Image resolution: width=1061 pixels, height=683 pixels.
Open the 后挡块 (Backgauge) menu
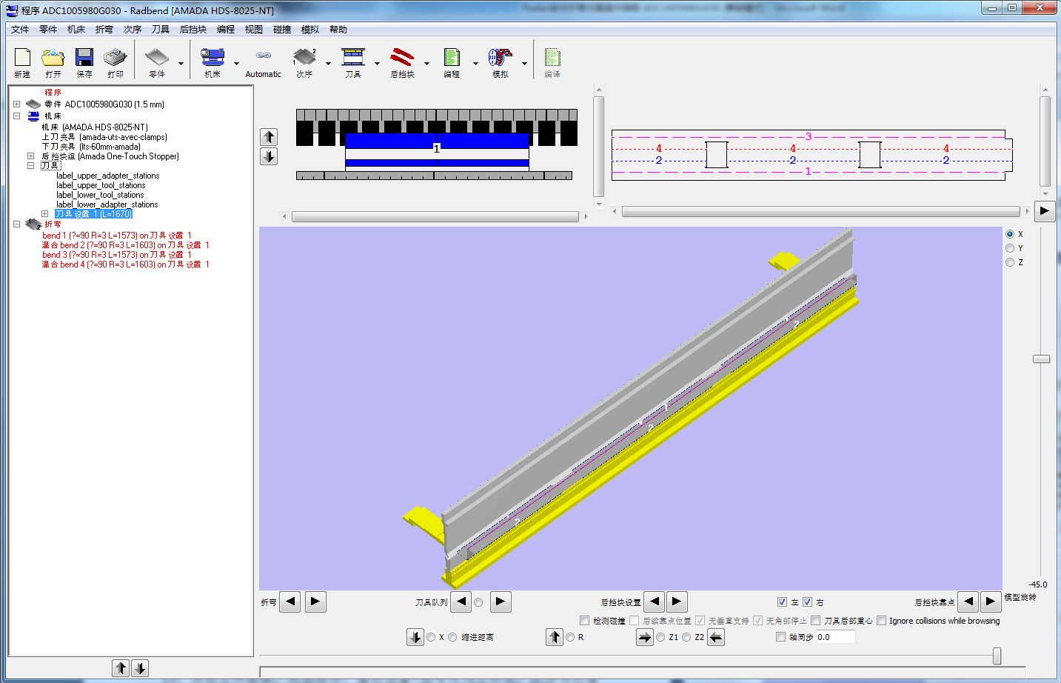[193, 30]
